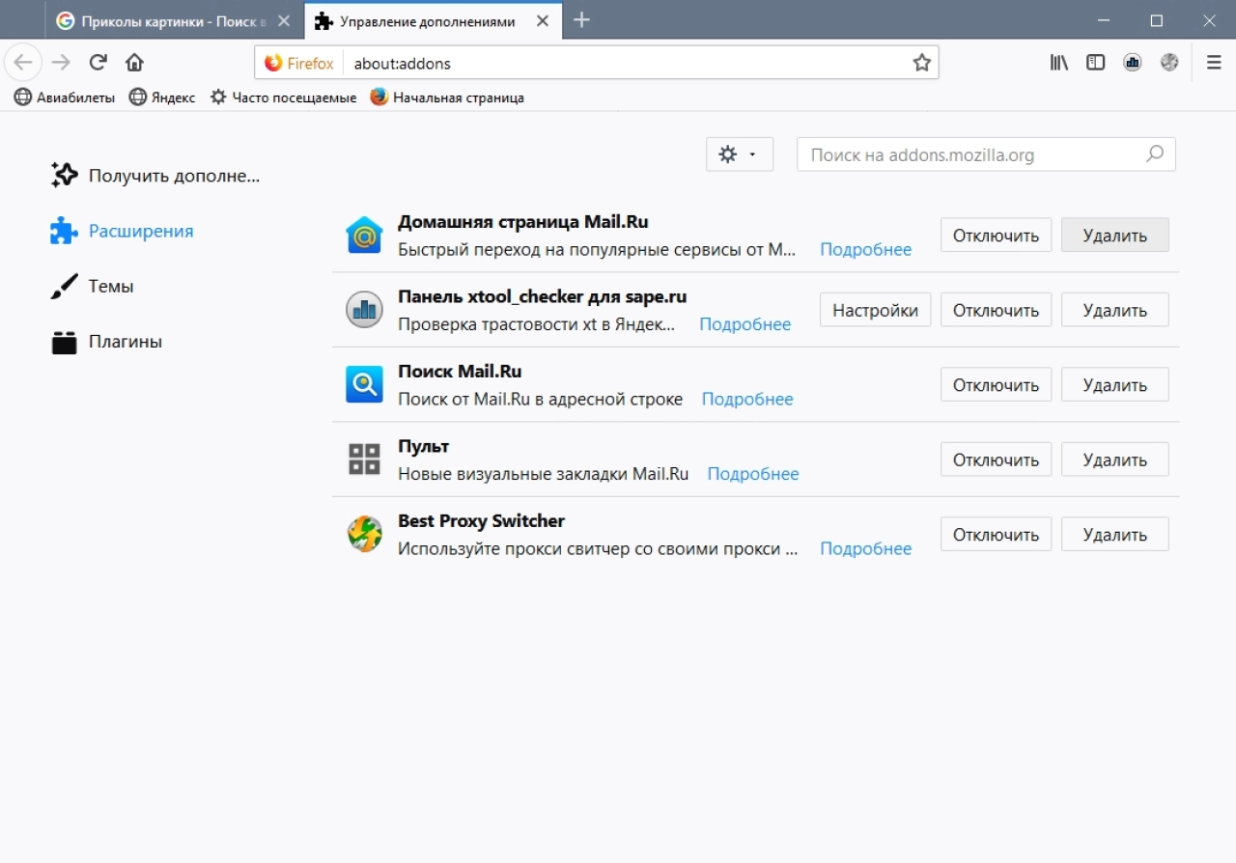The image size is (1236, 863).
Task: Show Подробнее for Домашняя страница Mail.Ru
Action: coord(865,249)
